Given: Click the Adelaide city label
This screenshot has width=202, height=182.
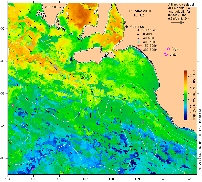Looking at the screenshot, I should [x=137, y=27].
